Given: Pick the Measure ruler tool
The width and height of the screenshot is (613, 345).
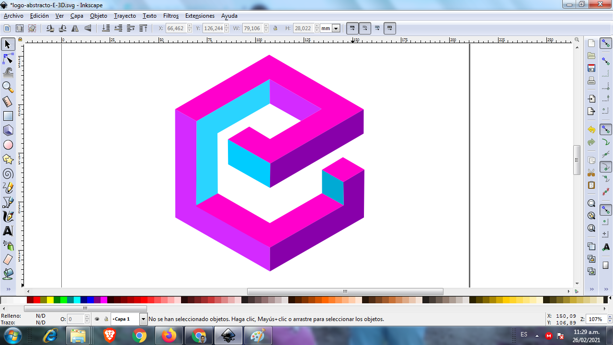Looking at the screenshot, I should click(8, 102).
